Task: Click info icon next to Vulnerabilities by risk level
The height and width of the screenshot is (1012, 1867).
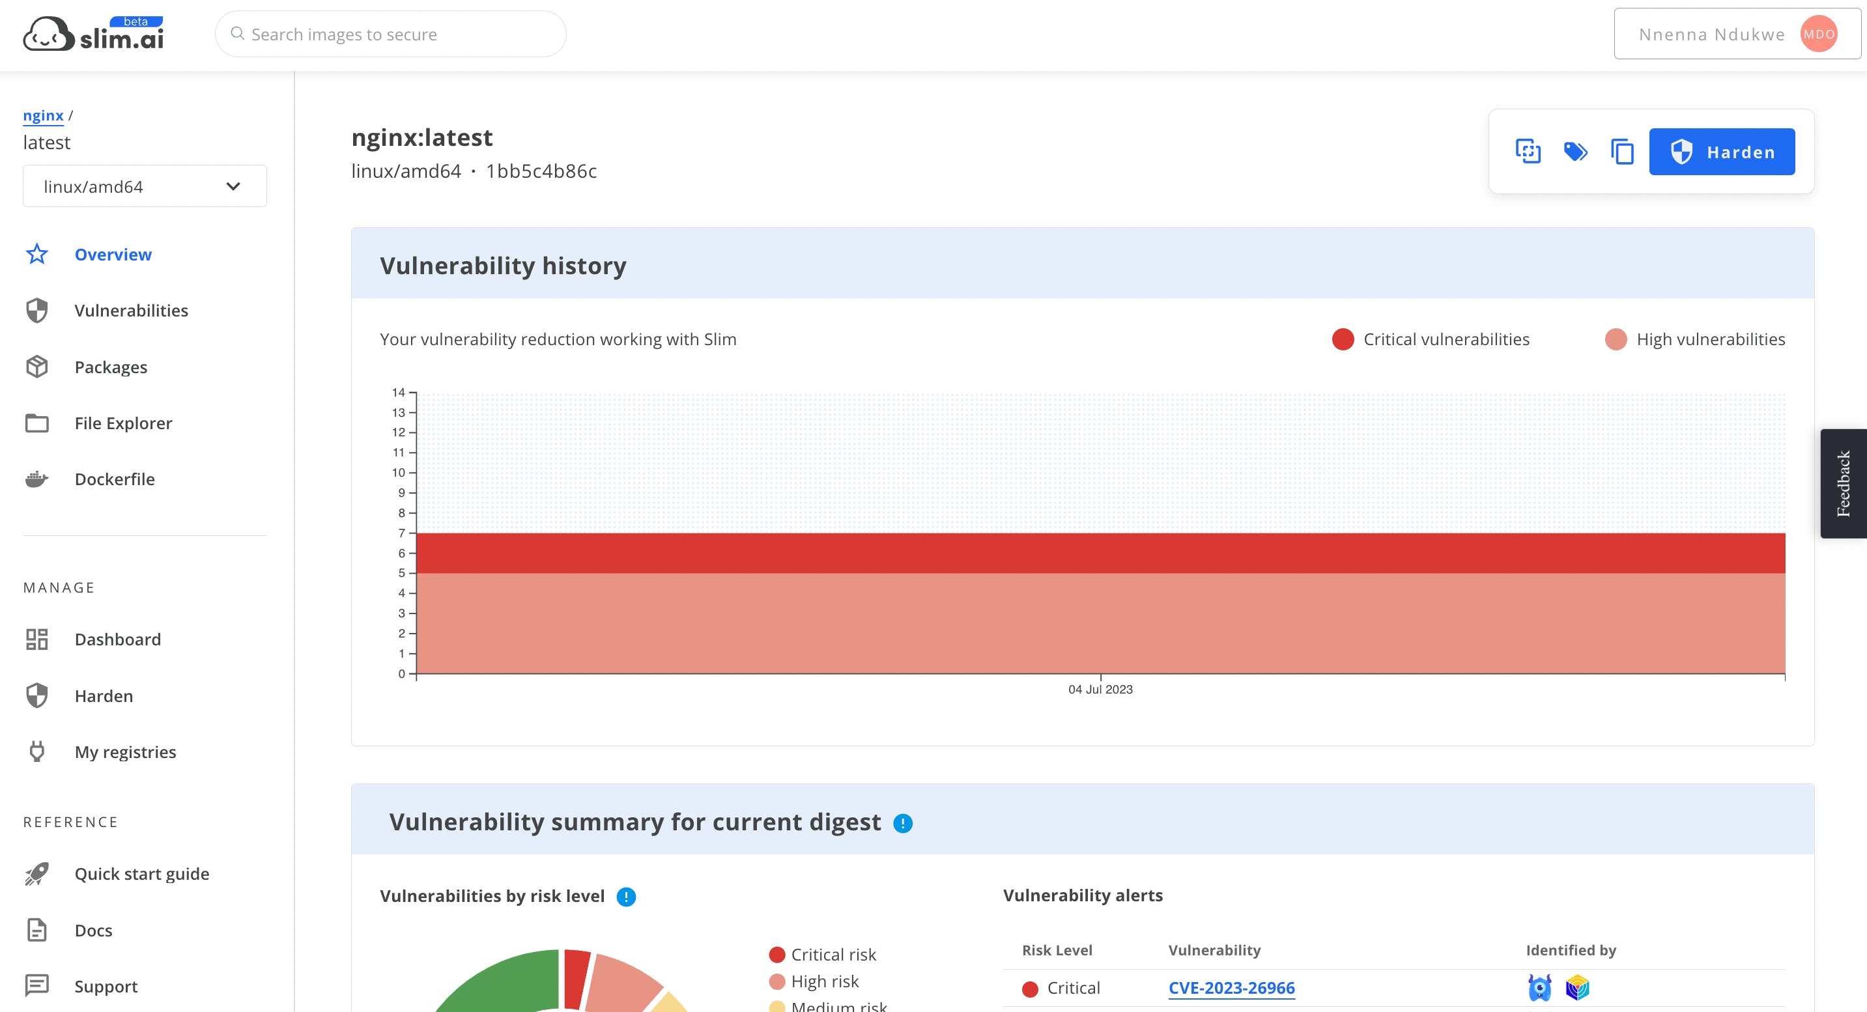Action: [x=625, y=897]
